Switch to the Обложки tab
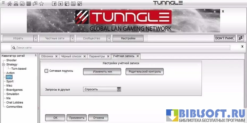The width and height of the screenshot is (247, 123). pyautogui.click(x=47, y=56)
